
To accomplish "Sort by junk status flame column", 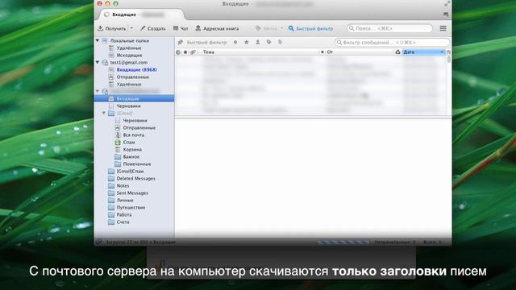I will coord(397,52).
